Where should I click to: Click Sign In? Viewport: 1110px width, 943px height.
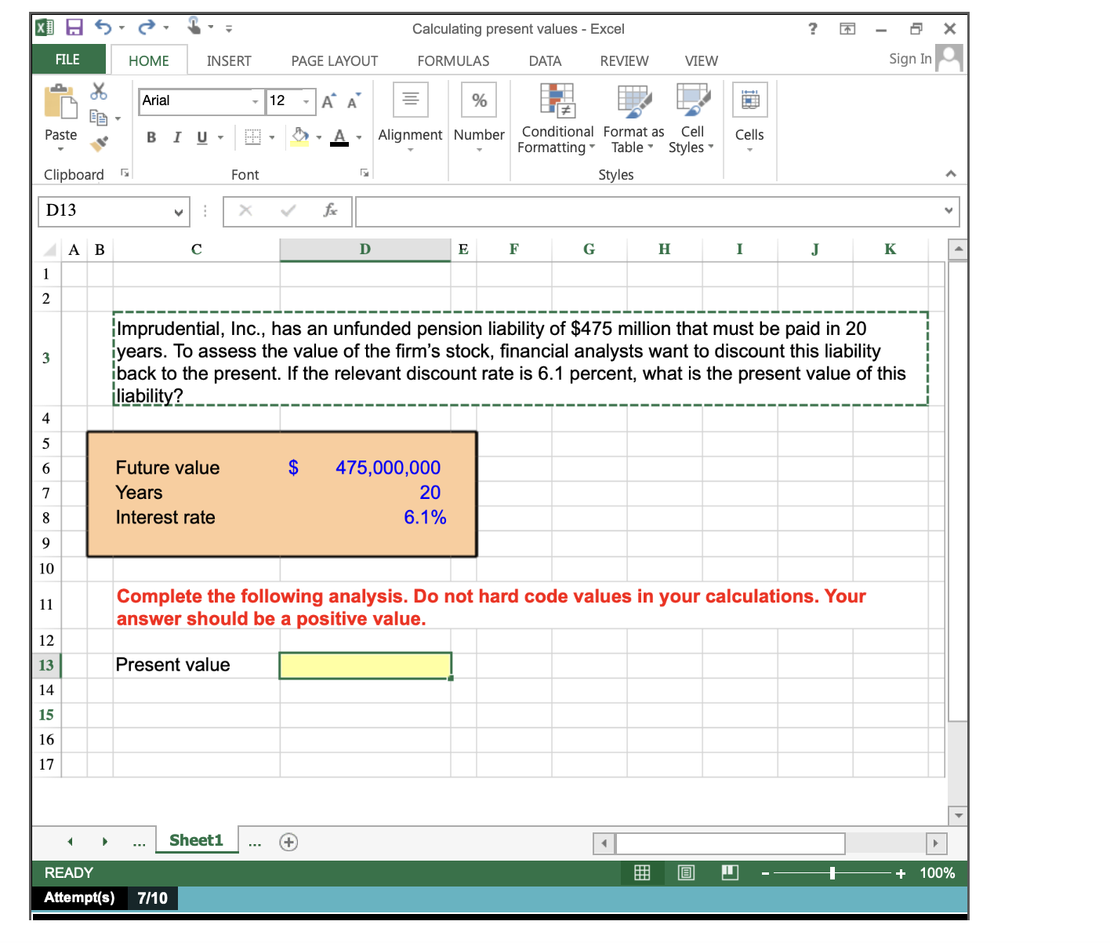click(910, 59)
